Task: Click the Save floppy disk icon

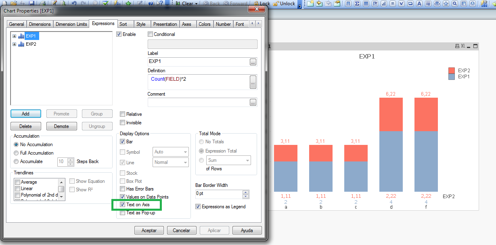Action: (x=31, y=3)
